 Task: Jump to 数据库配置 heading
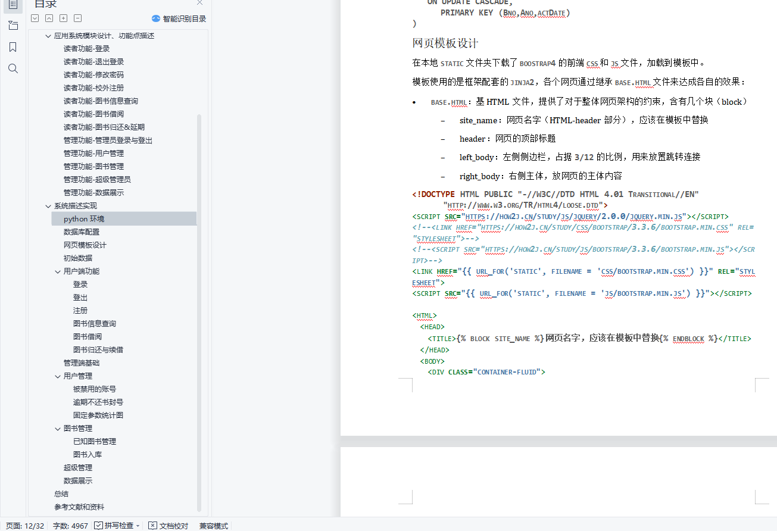[x=82, y=232]
